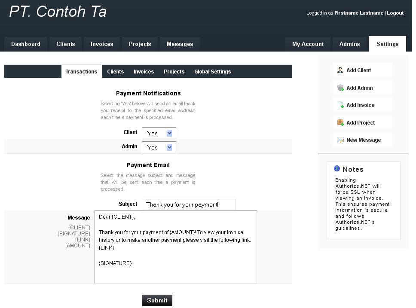Click the Add Client person icon

click(x=340, y=70)
